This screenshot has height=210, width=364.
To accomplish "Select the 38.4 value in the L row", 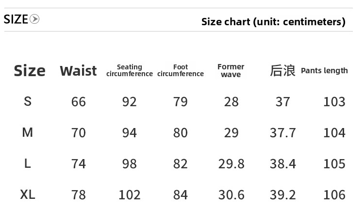I will click(283, 164).
